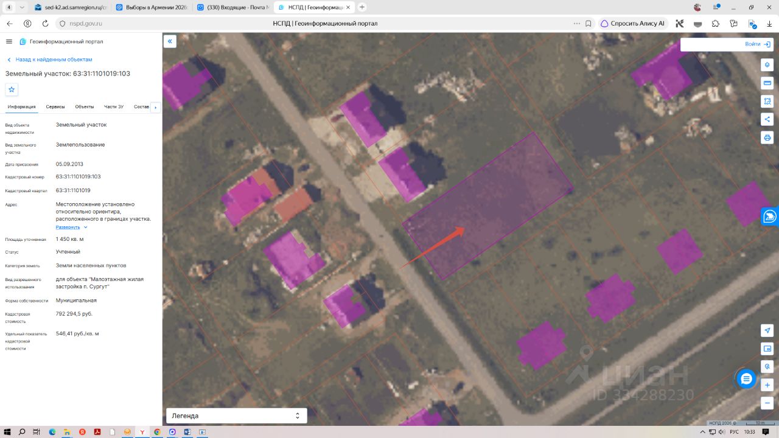The image size is (779, 438).
Task: Click the share map icon
Action: pos(767,119)
